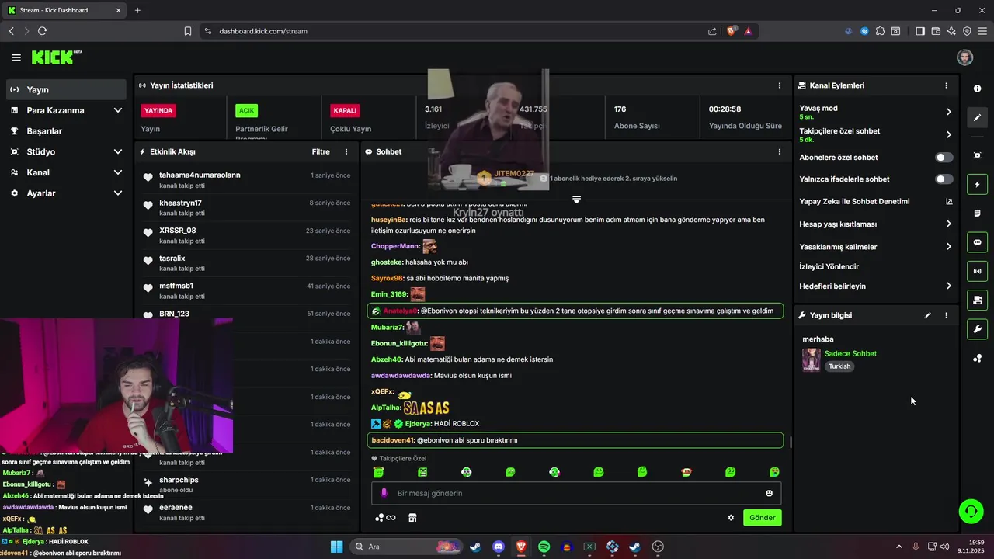Click username Abzeh46 in chat
This screenshot has height=559, width=994.
tap(386, 359)
